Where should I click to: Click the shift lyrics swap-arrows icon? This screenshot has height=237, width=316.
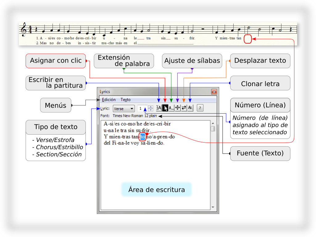[184, 108]
